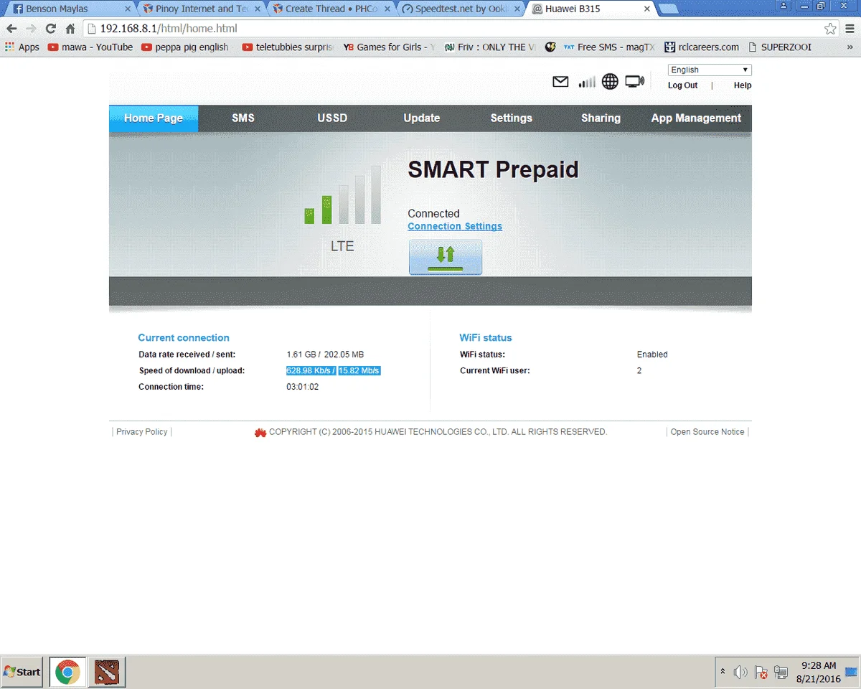
Task: Click the SMART Prepaid carrier name
Action: pos(493,170)
